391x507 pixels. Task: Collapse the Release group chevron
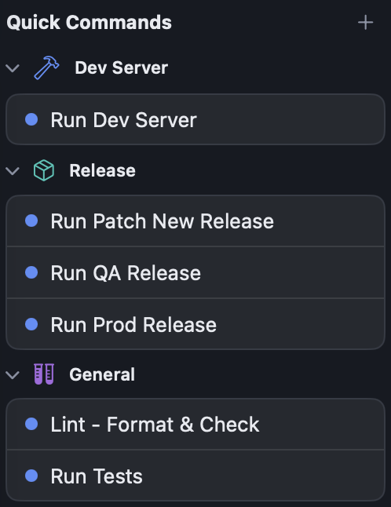13,171
